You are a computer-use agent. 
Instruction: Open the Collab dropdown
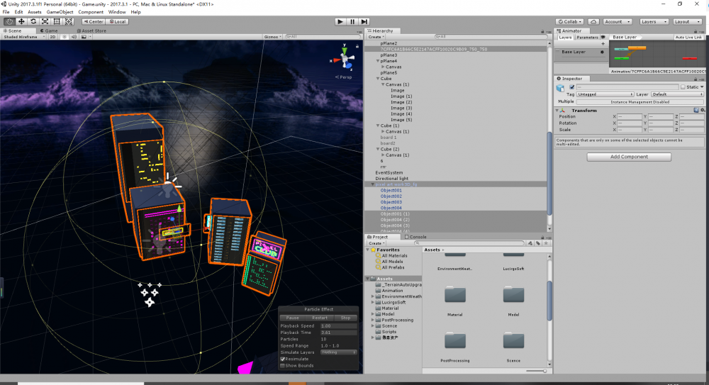tap(570, 21)
